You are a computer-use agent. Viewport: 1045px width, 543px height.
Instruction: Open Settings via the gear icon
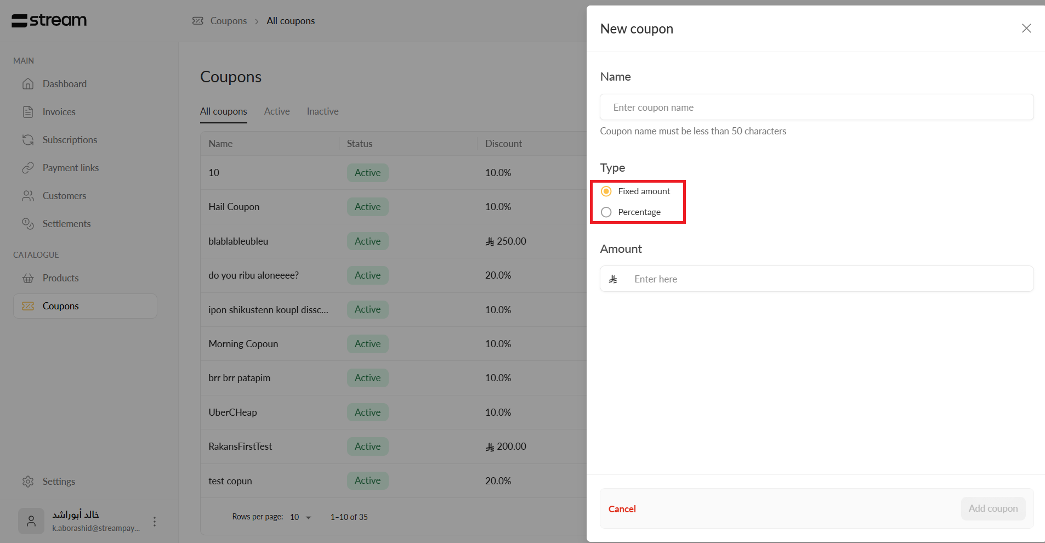pos(28,482)
